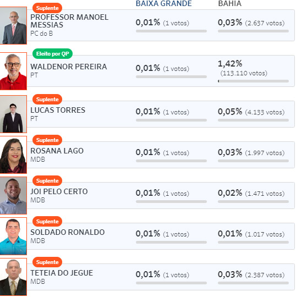Click the name TETEIA DO JEGUE
296x297 pixels.
(x=62, y=273)
